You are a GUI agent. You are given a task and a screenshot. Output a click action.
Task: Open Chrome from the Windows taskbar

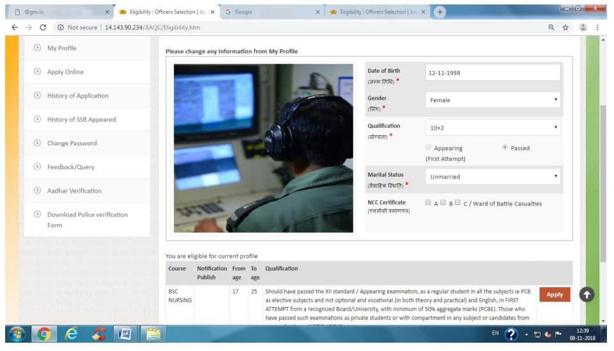pyautogui.click(x=44, y=334)
